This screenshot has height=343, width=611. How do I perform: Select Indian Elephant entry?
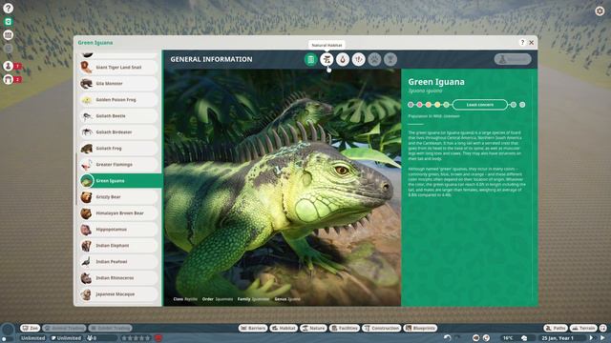click(x=118, y=246)
